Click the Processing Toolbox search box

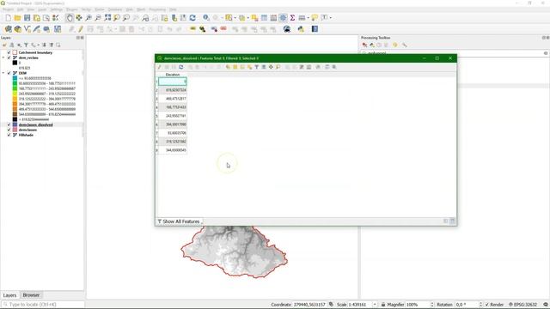click(455, 53)
